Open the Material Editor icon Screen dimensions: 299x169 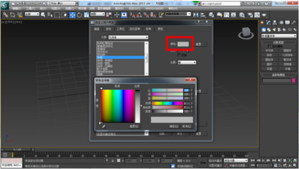(x=242, y=15)
